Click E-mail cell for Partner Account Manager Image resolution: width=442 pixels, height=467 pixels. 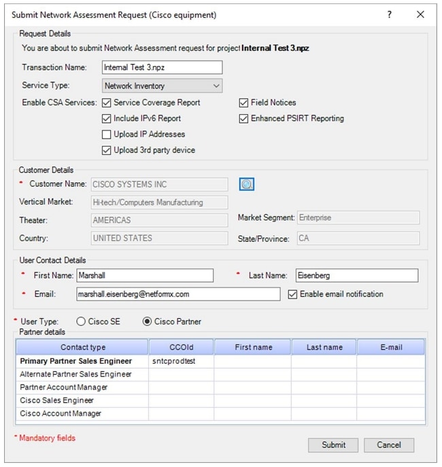[x=391, y=387]
